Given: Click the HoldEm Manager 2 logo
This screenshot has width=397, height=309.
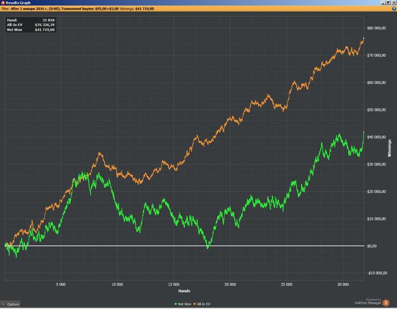Looking at the screenshot, I should (386, 302).
